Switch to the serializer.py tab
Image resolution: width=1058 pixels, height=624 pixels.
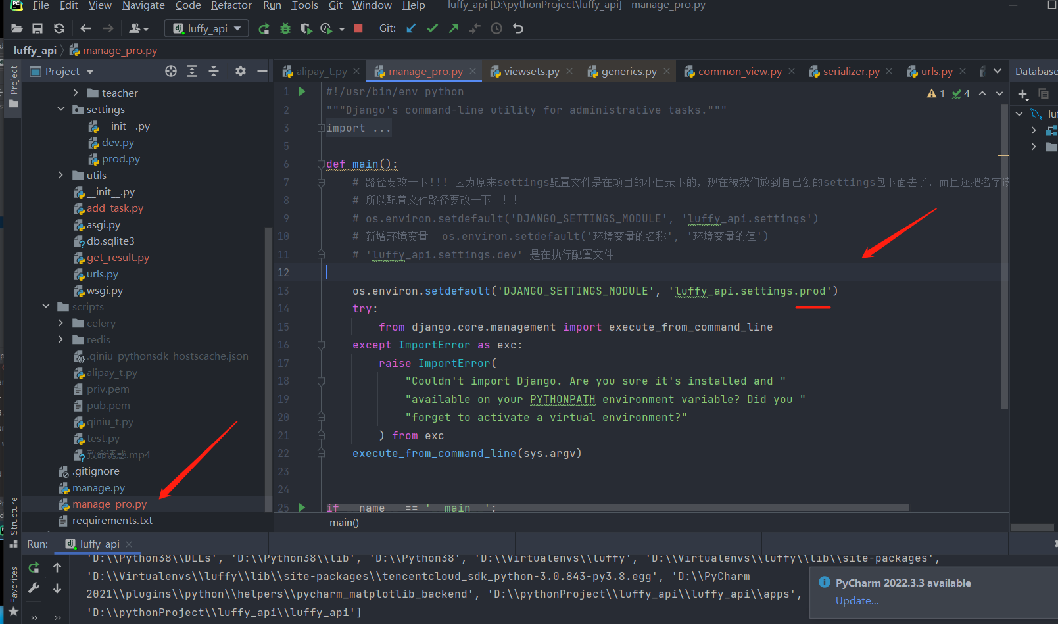click(851, 71)
